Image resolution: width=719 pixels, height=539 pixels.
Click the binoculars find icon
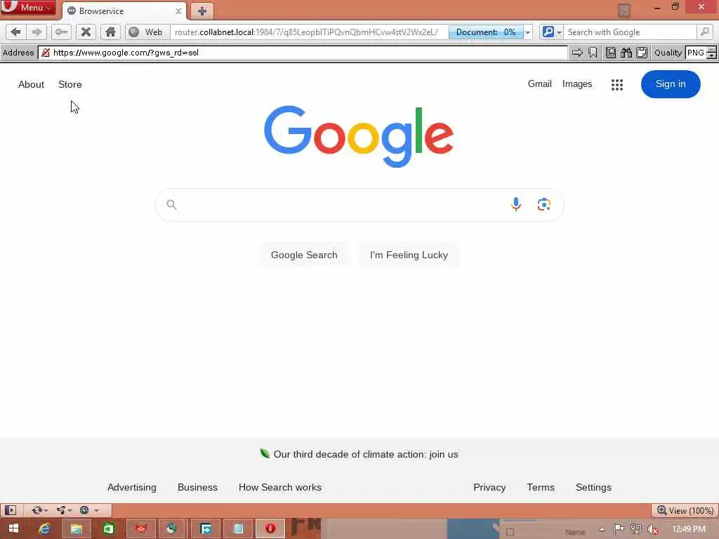coord(626,53)
